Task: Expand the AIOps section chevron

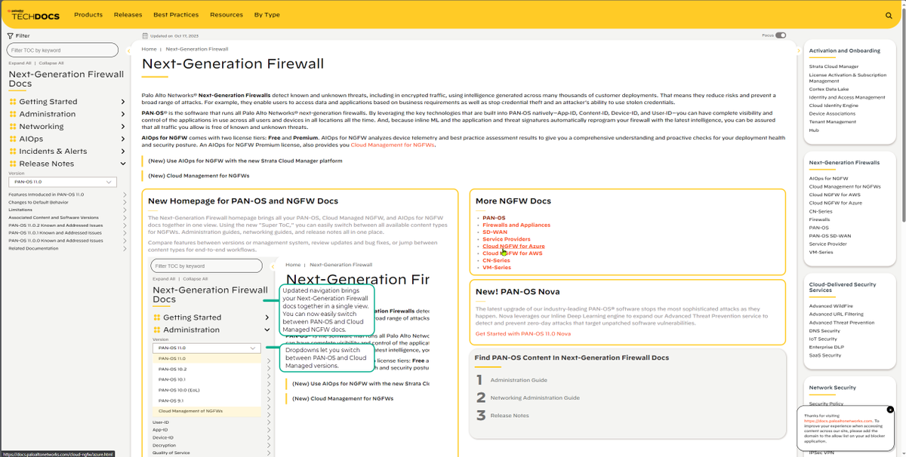Action: [x=123, y=139]
